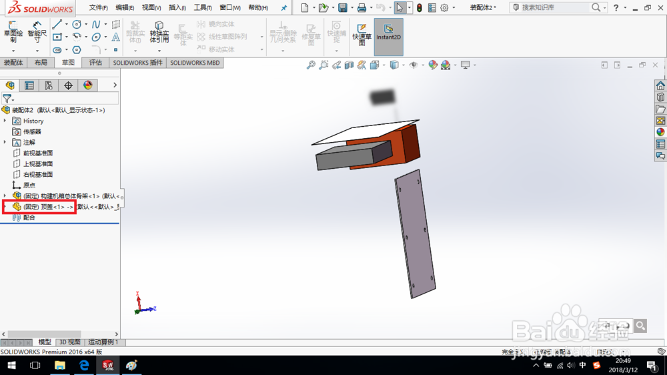The width and height of the screenshot is (667, 375).
Task: Select the Ellipse sketch tool
Action: 97,37
